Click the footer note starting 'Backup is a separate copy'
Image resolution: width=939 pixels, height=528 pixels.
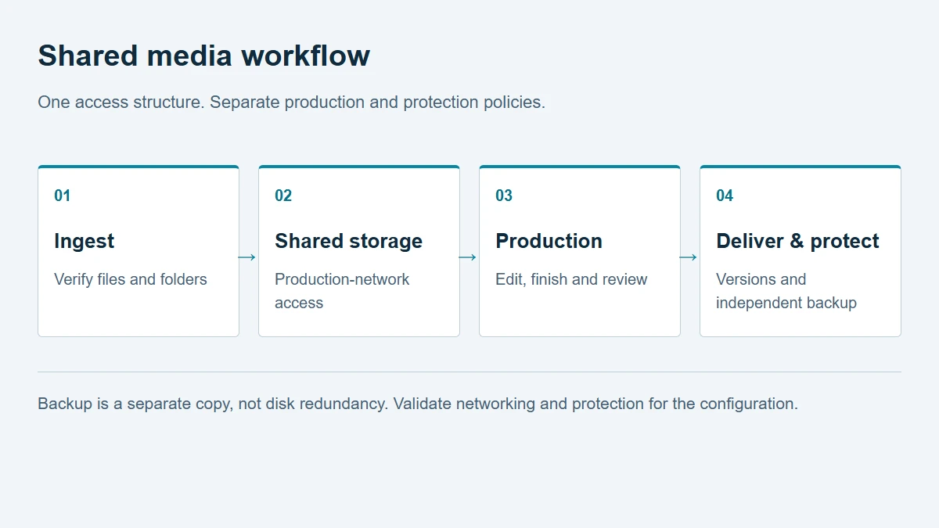click(x=418, y=404)
